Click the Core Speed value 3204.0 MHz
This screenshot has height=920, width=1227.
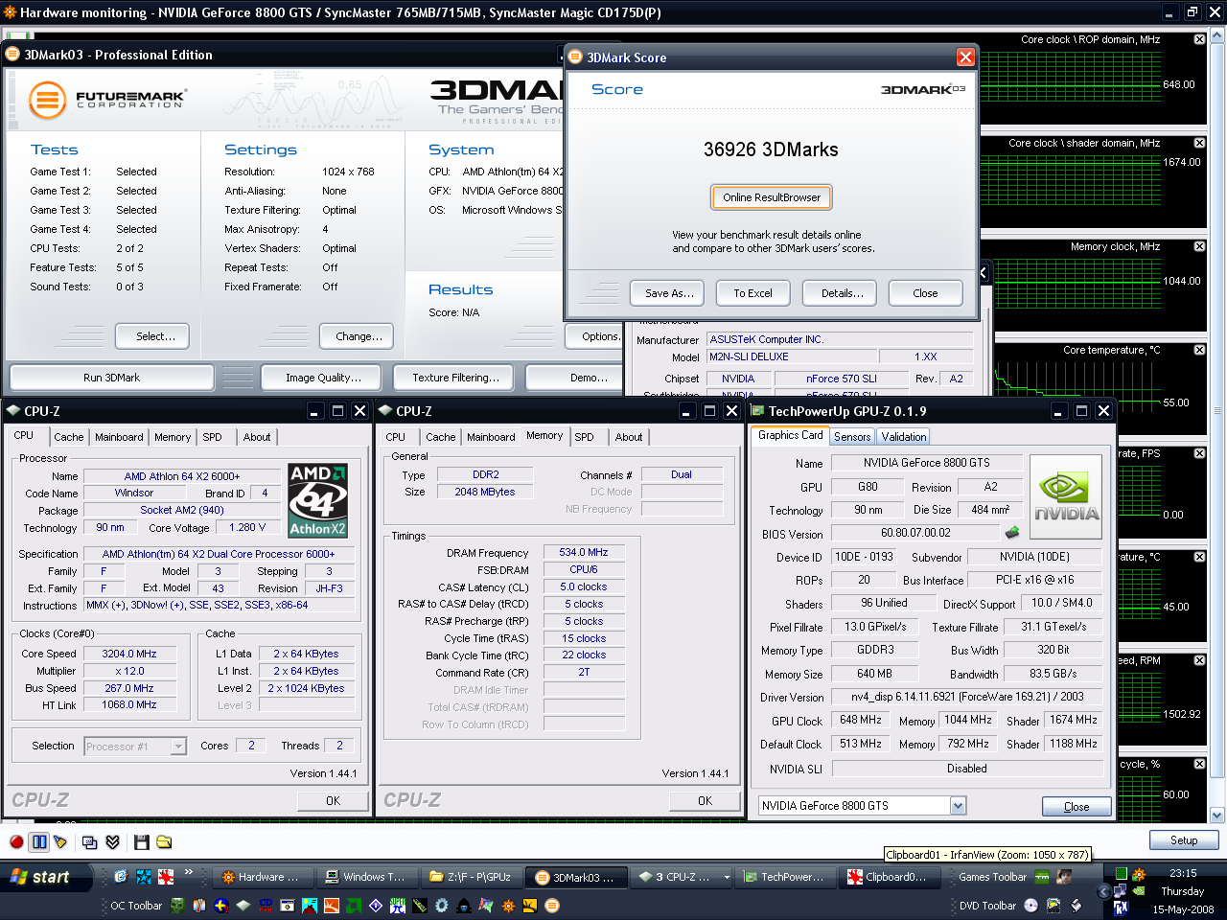pos(129,654)
